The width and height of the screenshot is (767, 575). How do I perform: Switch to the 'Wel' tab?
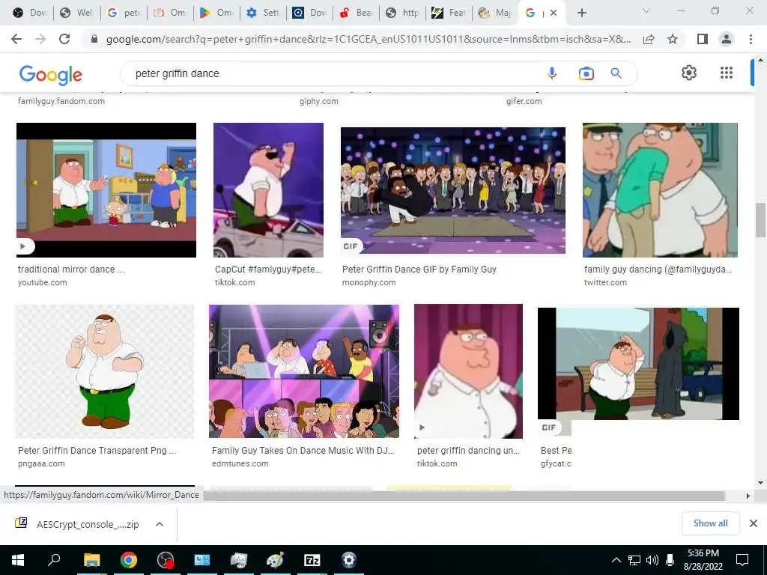[77, 13]
